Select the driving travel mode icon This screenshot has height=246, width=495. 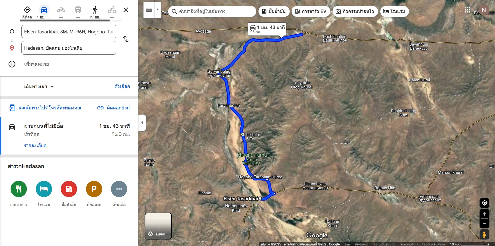tap(44, 10)
